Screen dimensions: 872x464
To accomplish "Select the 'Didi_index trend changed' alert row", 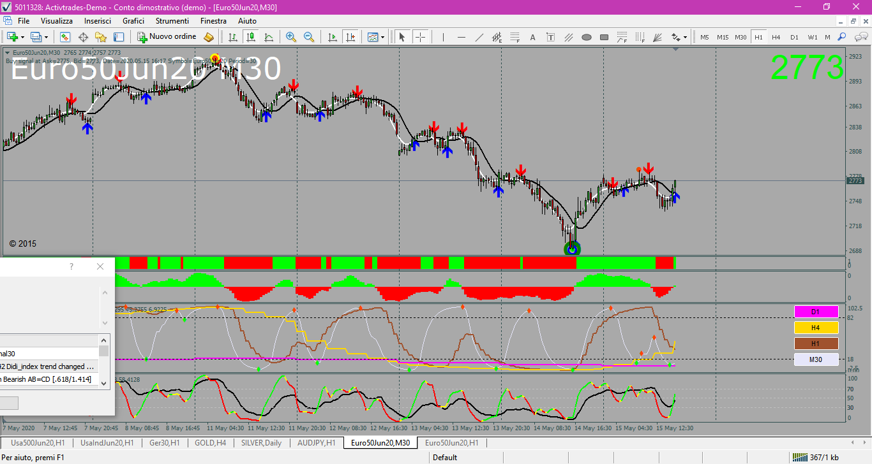I will pos(49,366).
